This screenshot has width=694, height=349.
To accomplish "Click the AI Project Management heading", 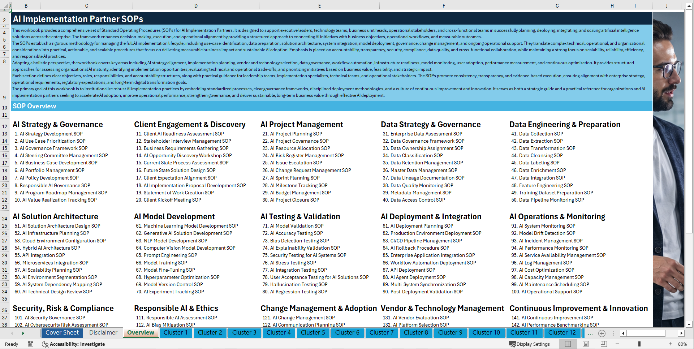I will pos(302,125).
